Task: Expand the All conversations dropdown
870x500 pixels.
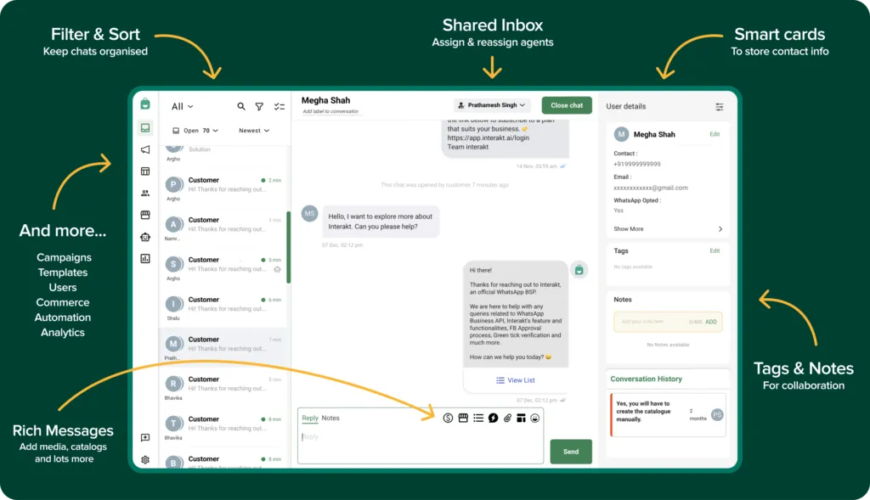Action: point(182,106)
